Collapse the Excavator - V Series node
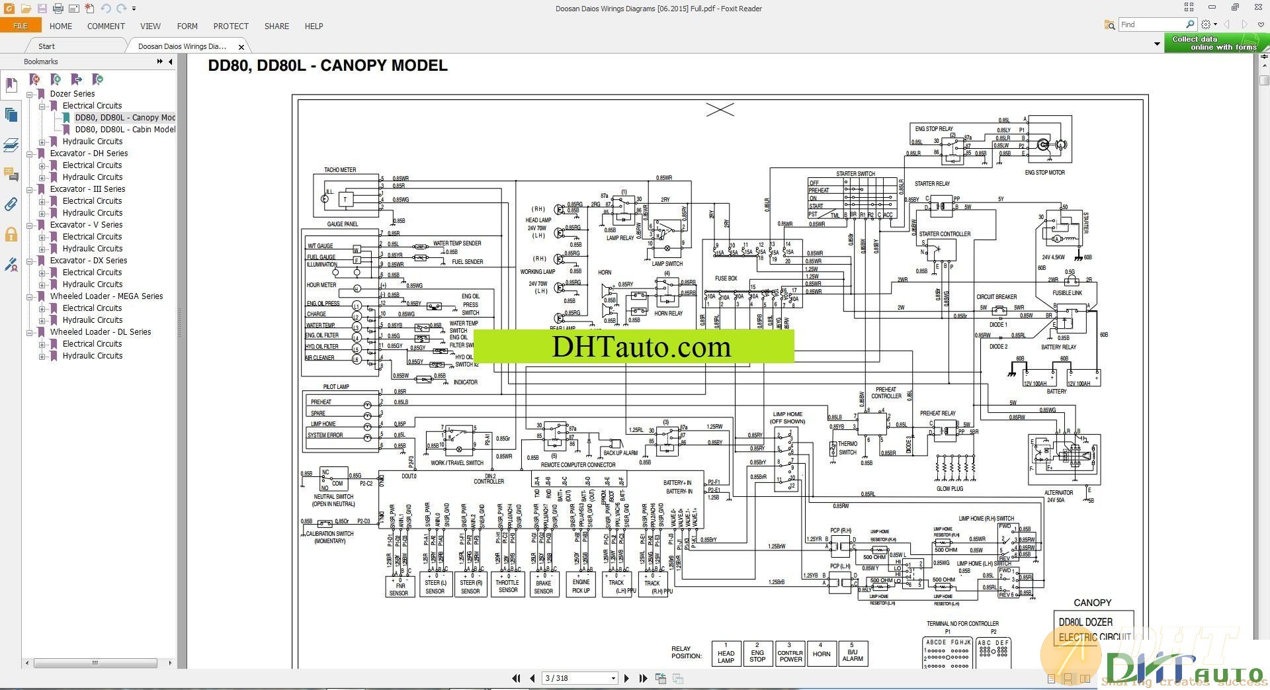 (x=30, y=225)
